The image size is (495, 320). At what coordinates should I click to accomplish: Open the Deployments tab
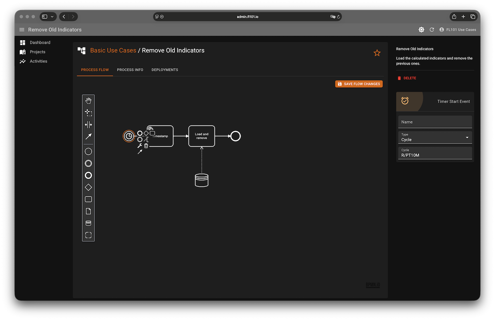[165, 70]
